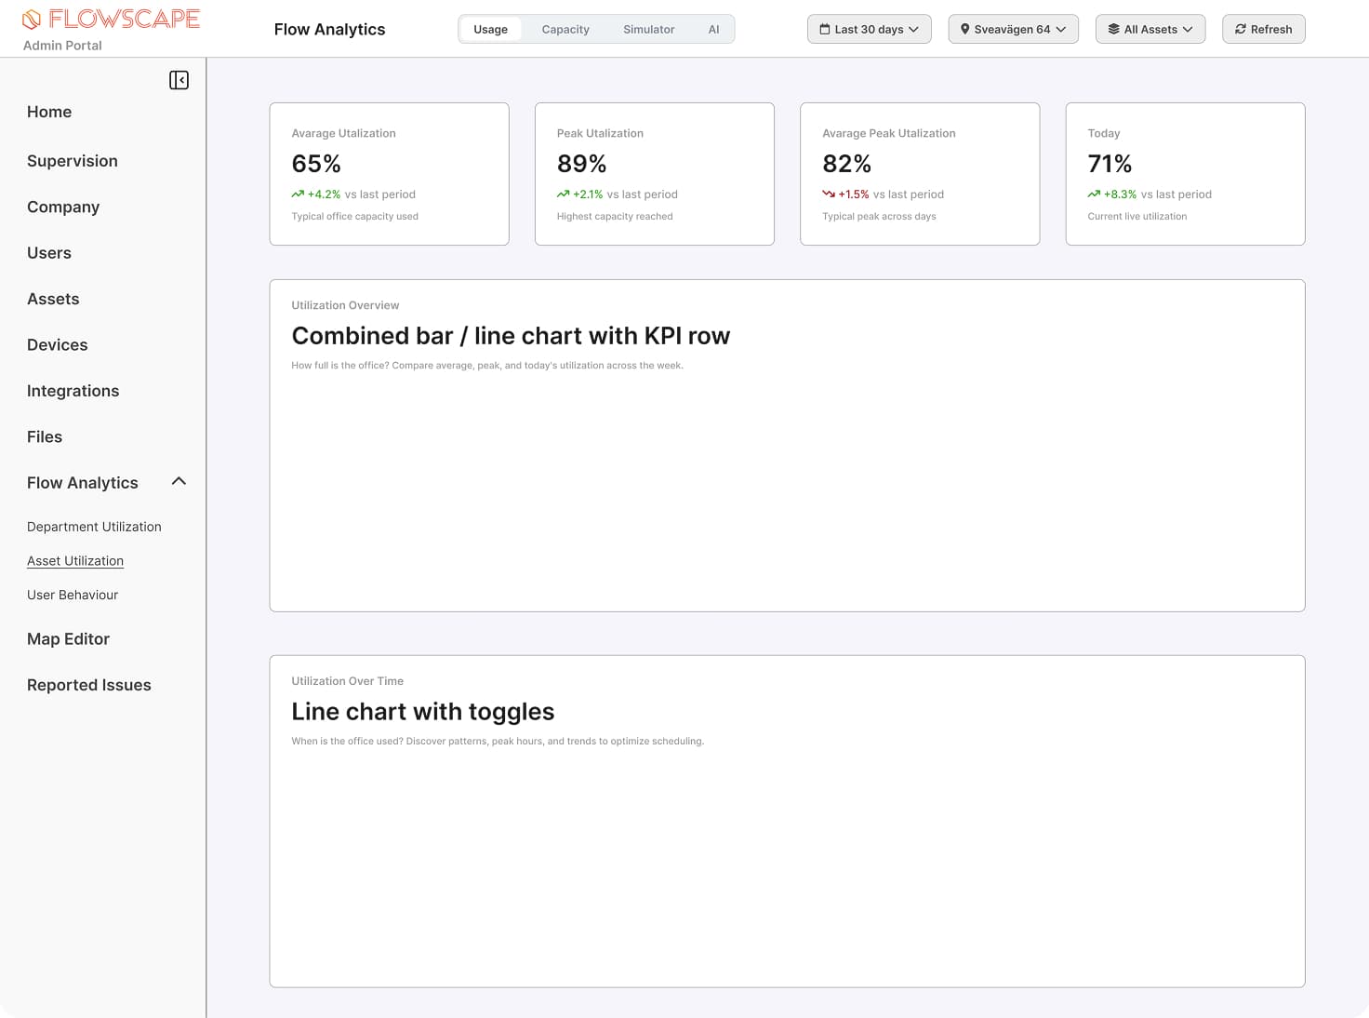Click the layers icon in the All Assets filter

1113,29
